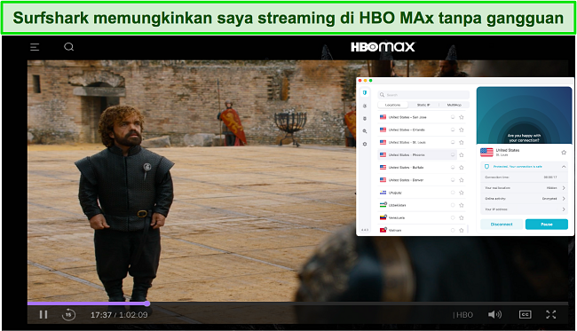Click the Pause VPN button

tap(547, 225)
